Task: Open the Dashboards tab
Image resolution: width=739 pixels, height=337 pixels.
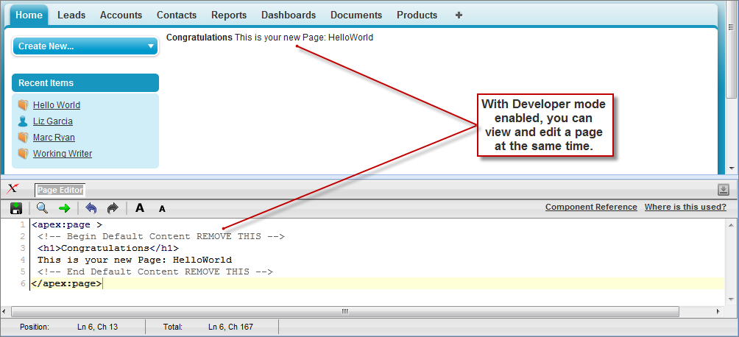Action: click(289, 15)
